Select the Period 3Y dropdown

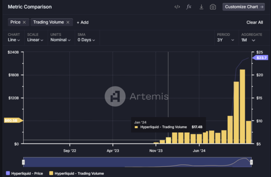coord(225,40)
